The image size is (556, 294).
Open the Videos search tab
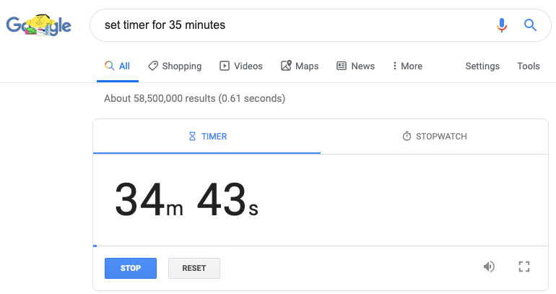click(241, 66)
